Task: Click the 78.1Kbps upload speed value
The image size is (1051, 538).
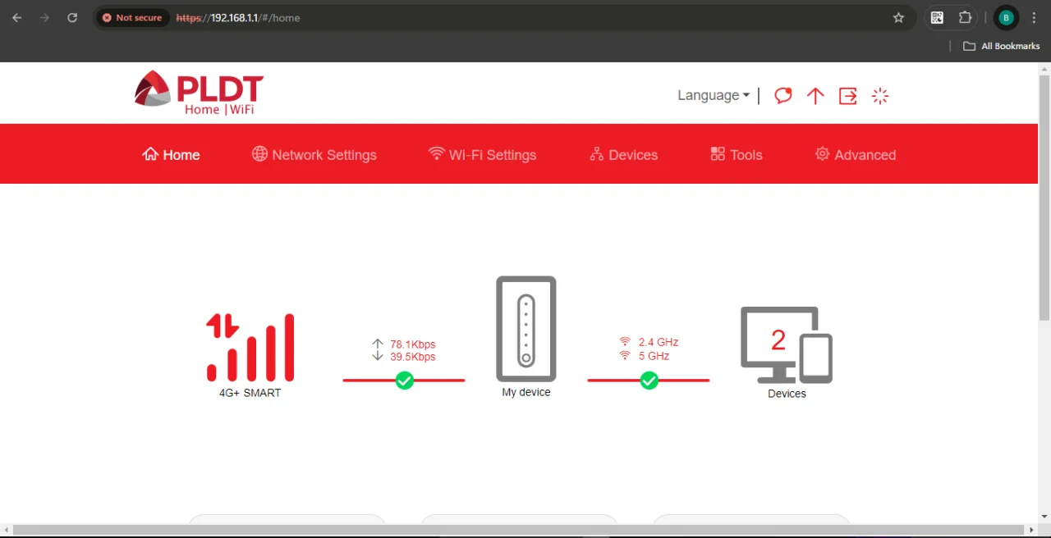Action: click(x=413, y=344)
